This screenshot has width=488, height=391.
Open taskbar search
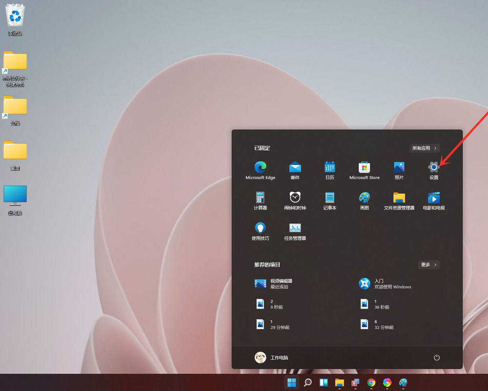[x=307, y=383]
